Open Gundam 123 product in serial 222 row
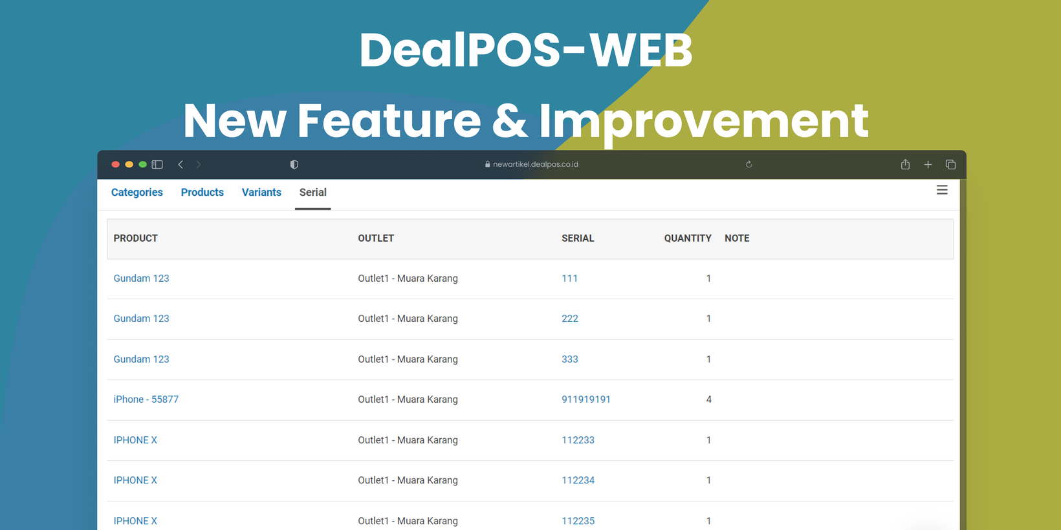 click(x=141, y=319)
